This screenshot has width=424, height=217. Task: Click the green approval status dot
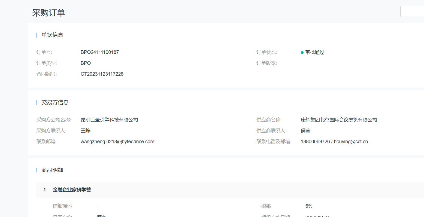[x=302, y=53]
